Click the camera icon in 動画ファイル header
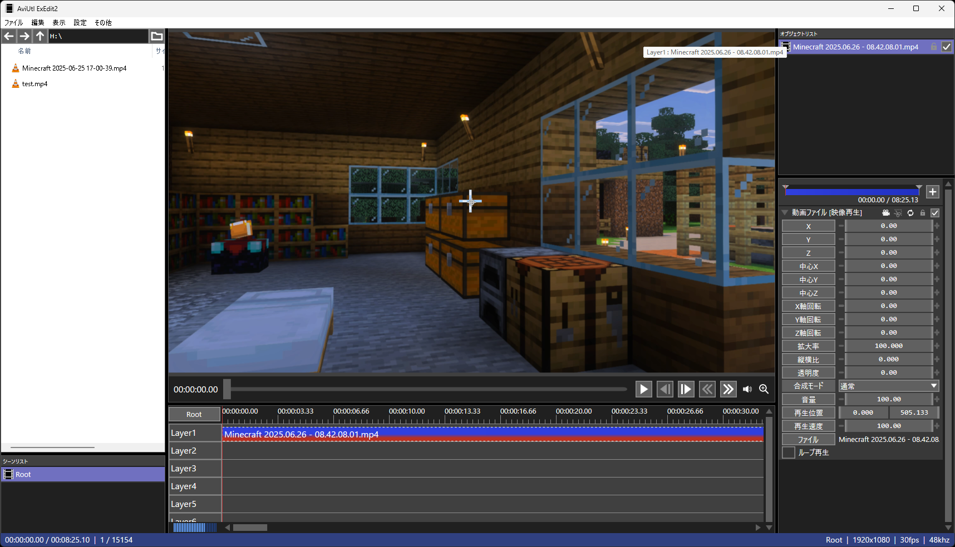This screenshot has width=955, height=547. coord(886,213)
